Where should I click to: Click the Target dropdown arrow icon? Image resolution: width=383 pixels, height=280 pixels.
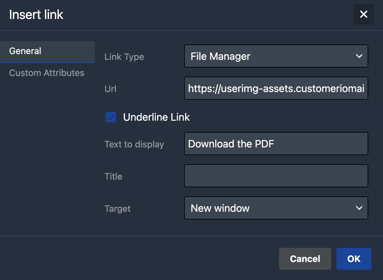point(359,208)
